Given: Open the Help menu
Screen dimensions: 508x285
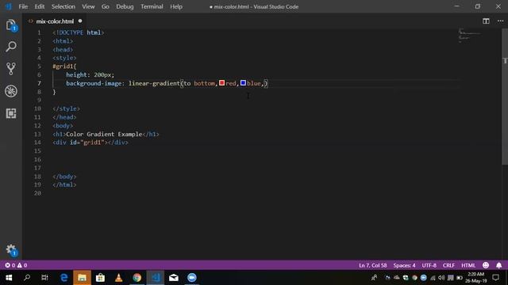Looking at the screenshot, I should pyautogui.click(x=176, y=6).
